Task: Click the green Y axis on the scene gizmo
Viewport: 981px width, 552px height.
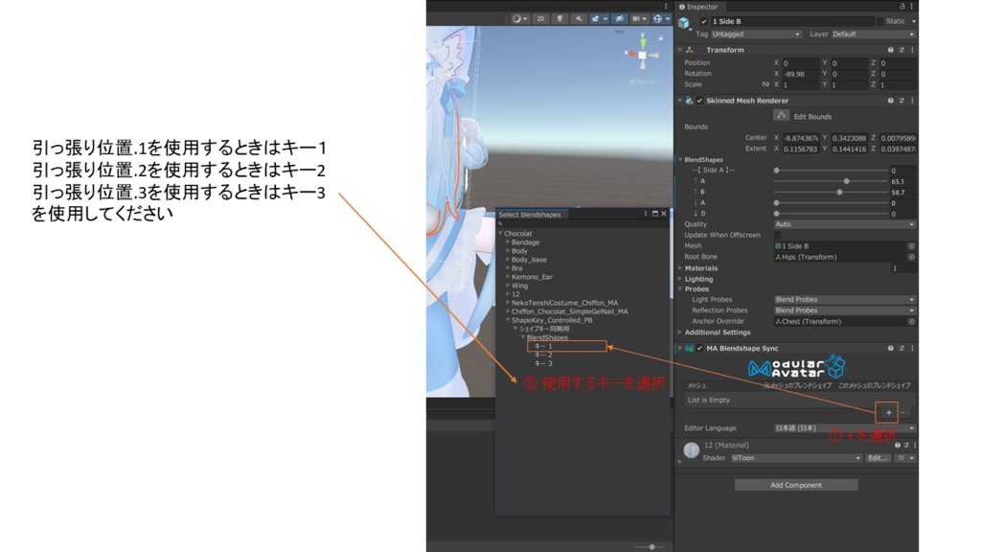Action: pyautogui.click(x=643, y=42)
